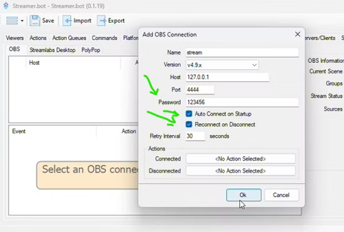Open the Version dropdown showing v4.9.x
The width and height of the screenshot is (344, 232).
222,65
